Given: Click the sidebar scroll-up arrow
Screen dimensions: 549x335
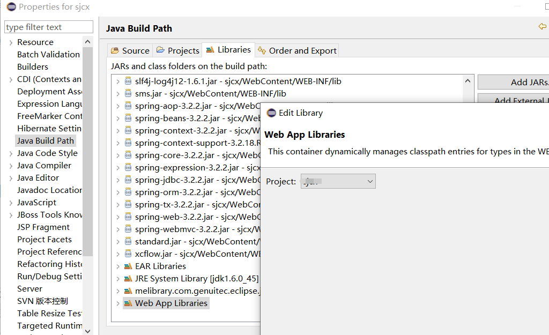Looking at the screenshot, I should point(87,42).
